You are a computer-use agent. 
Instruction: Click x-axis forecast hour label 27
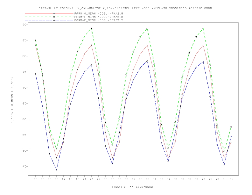click(x=98, y=179)
